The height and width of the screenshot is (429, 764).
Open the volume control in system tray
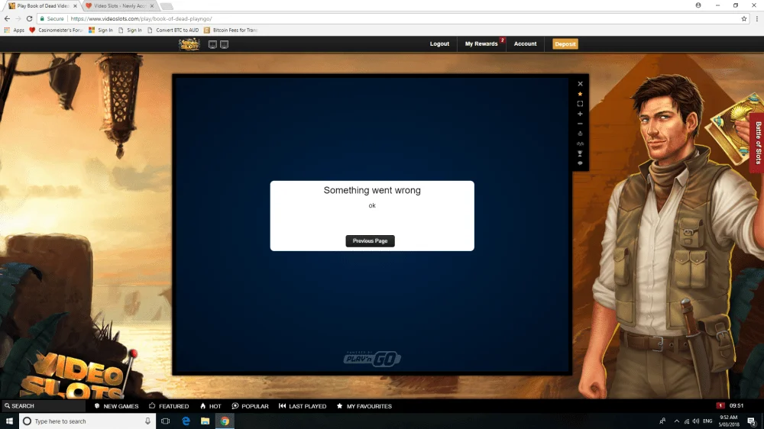click(x=696, y=421)
